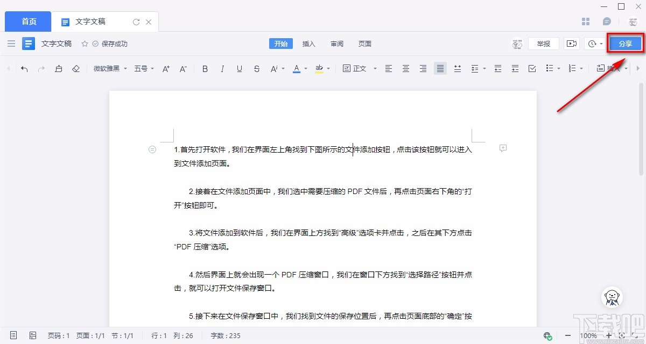
Task: Align text left
Action: tap(389, 69)
